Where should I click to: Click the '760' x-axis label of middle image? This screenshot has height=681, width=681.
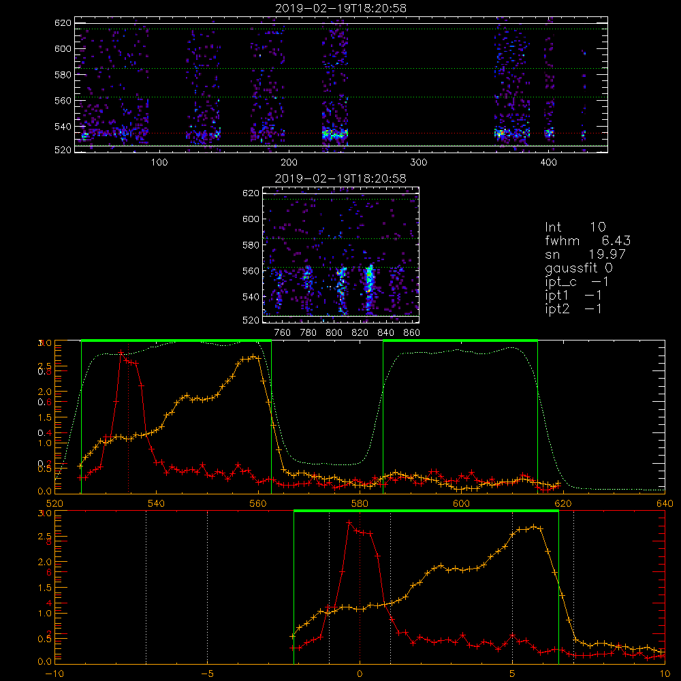pyautogui.click(x=283, y=333)
